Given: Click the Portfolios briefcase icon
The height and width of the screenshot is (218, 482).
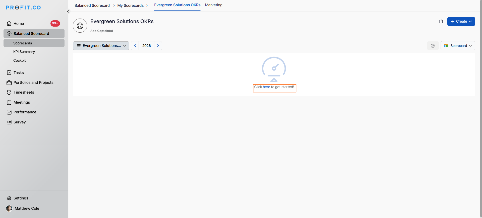Looking at the screenshot, I should [9, 83].
